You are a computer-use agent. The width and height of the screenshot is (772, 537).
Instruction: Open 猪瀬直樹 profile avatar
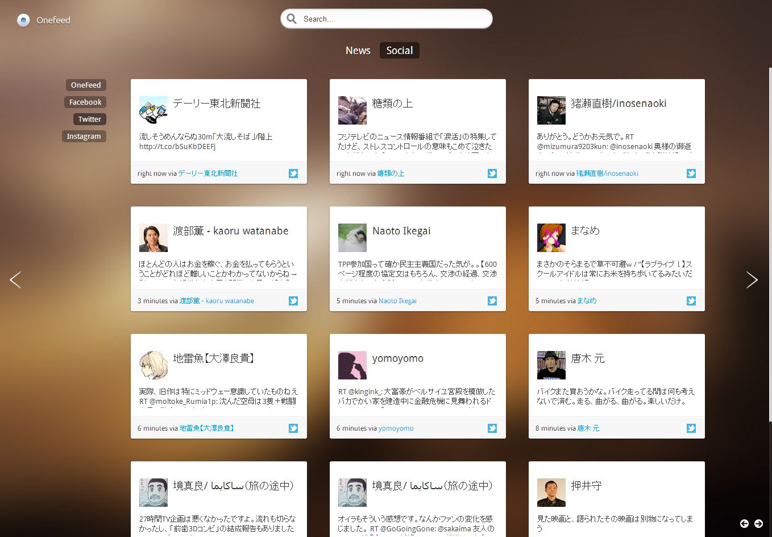pyautogui.click(x=551, y=110)
